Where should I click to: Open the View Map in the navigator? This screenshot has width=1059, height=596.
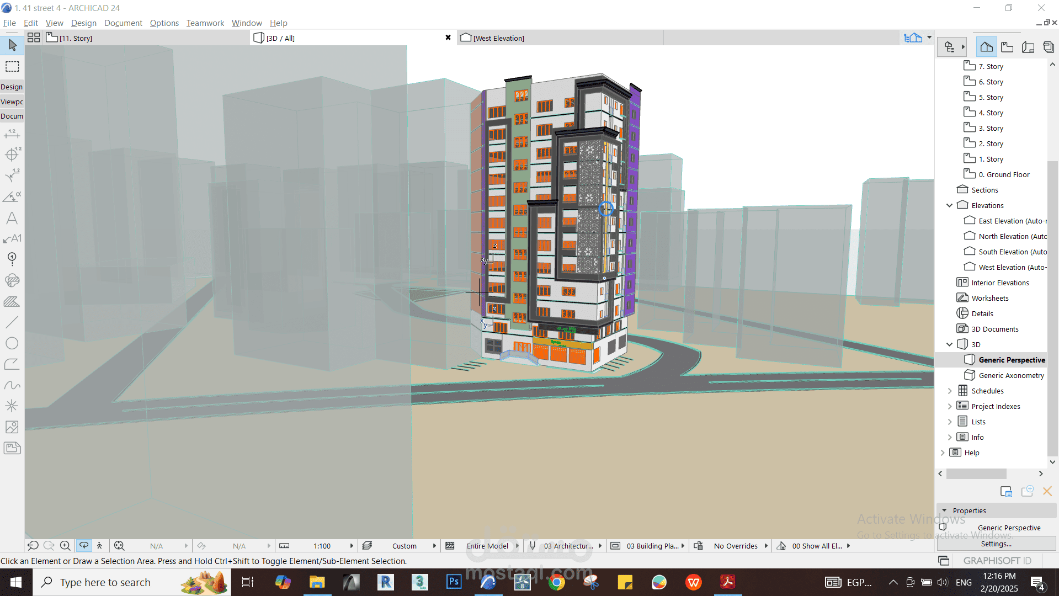(x=1007, y=47)
